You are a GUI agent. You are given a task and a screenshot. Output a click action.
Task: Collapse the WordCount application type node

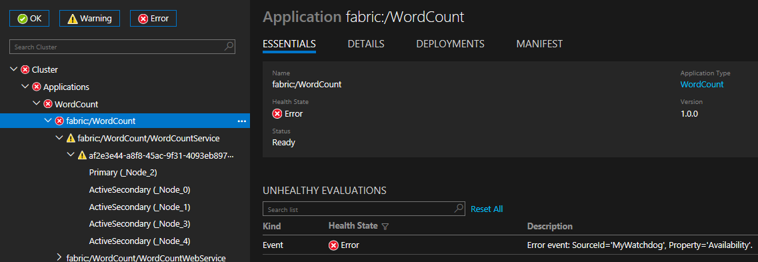click(x=37, y=104)
